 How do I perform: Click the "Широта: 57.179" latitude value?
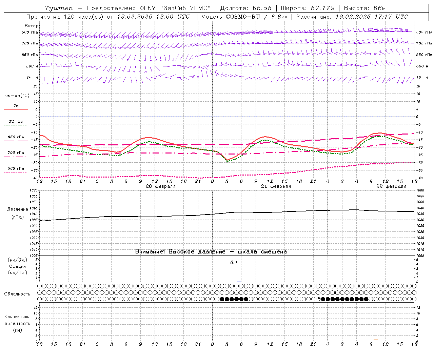point(308,8)
